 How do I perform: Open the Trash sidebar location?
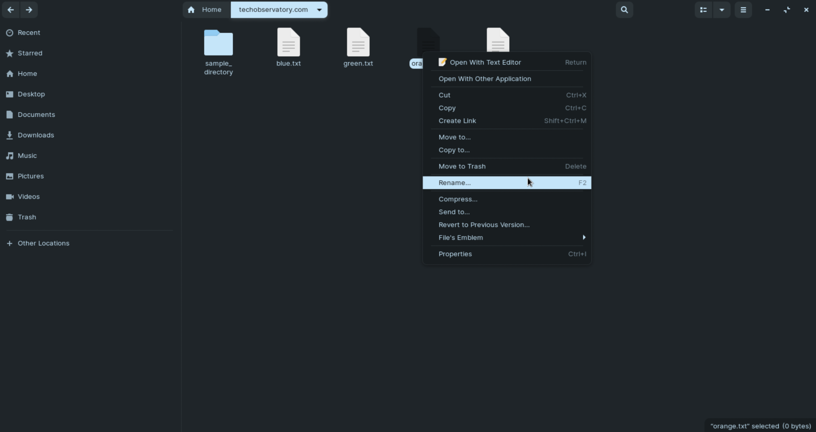[27, 217]
